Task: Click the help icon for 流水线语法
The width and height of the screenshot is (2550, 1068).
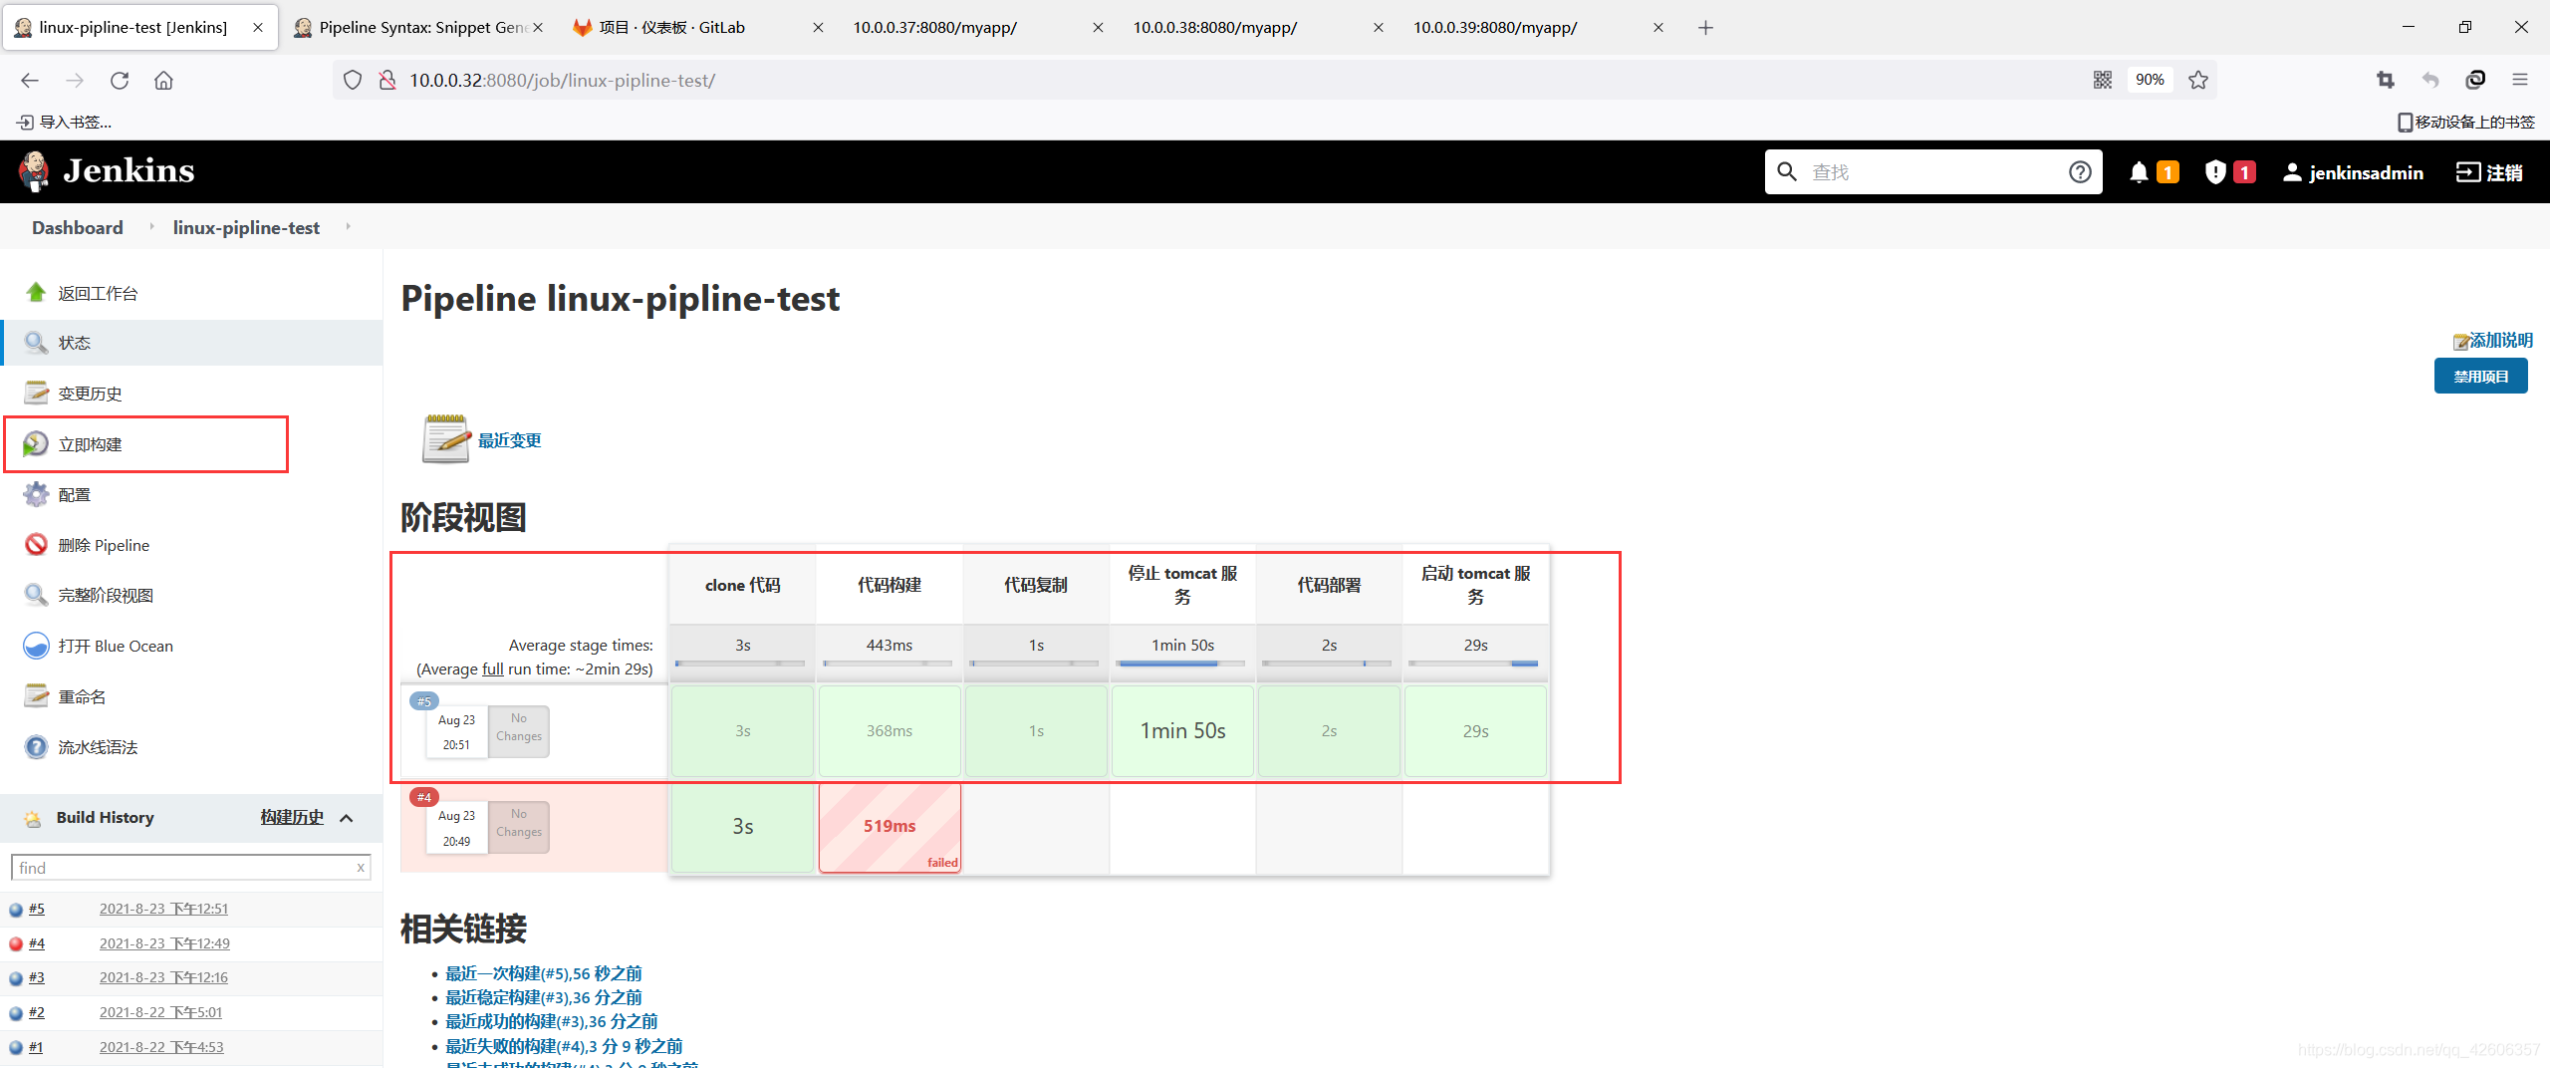Action: (x=36, y=746)
